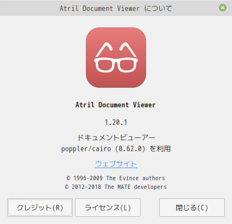Click empty gap between ライセンス and 閉じる buttons
This screenshot has width=232, height=224.
(150, 208)
